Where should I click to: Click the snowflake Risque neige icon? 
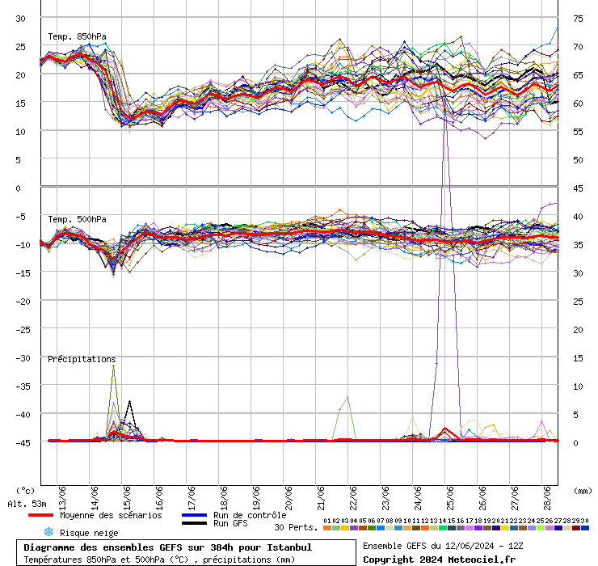pyautogui.click(x=48, y=532)
